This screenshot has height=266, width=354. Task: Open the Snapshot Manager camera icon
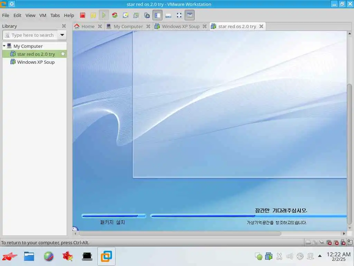(x=147, y=15)
